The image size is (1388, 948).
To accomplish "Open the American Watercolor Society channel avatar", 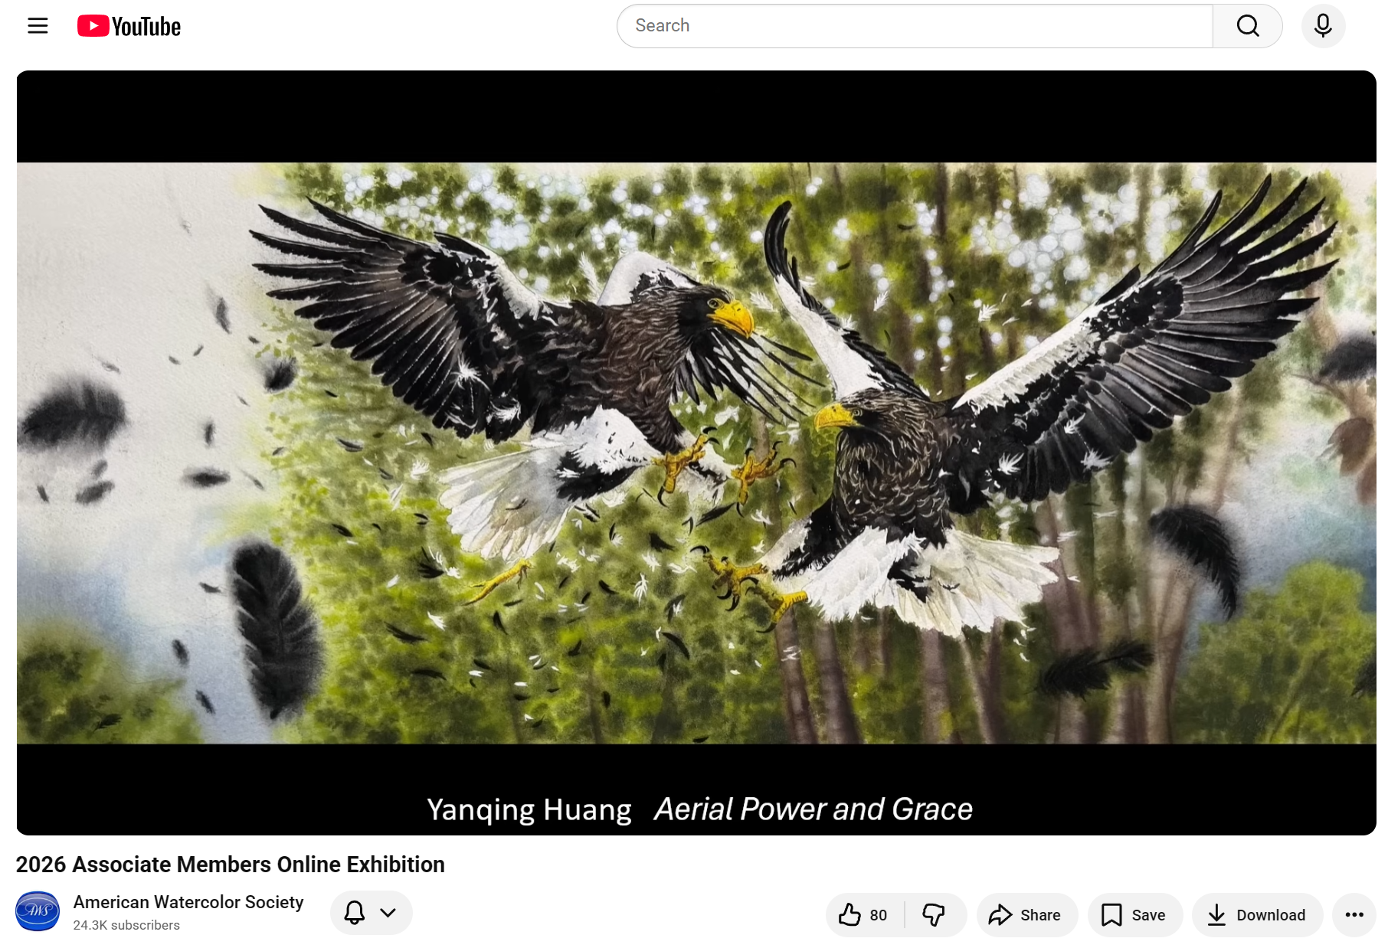I will point(38,911).
